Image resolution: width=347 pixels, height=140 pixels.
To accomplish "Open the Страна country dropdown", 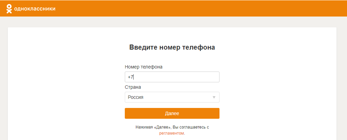I will (x=172, y=97).
